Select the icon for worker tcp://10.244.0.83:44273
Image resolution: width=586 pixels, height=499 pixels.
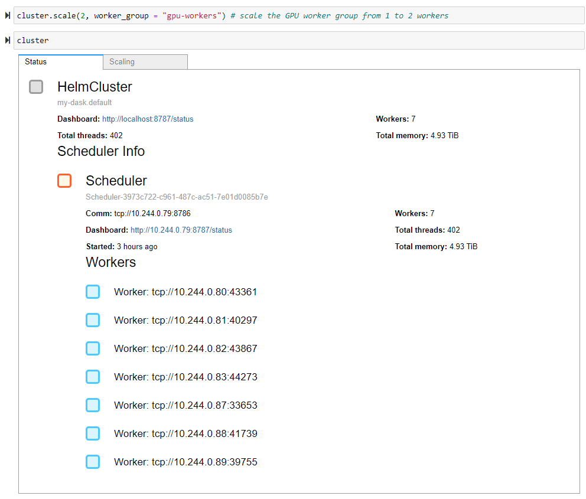(93, 376)
